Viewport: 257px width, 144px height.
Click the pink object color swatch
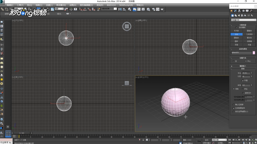[x=254, y=53]
